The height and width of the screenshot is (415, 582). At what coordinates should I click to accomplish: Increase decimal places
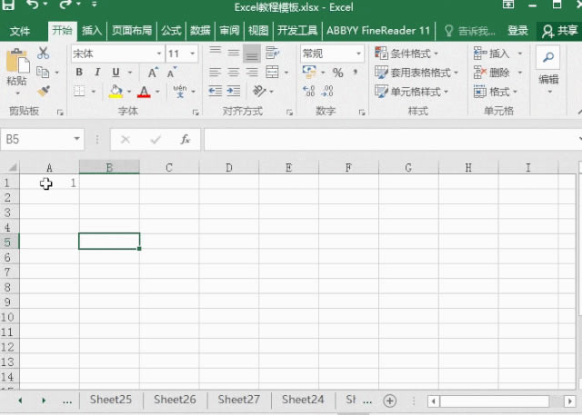309,91
